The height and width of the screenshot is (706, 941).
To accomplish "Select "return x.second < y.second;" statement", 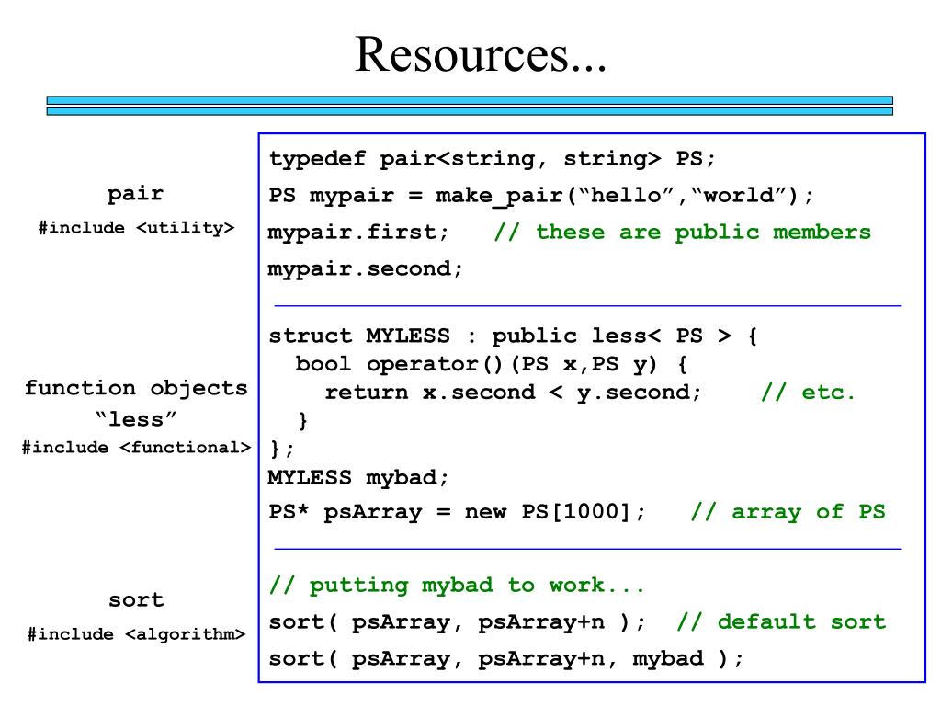I will pos(513,393).
